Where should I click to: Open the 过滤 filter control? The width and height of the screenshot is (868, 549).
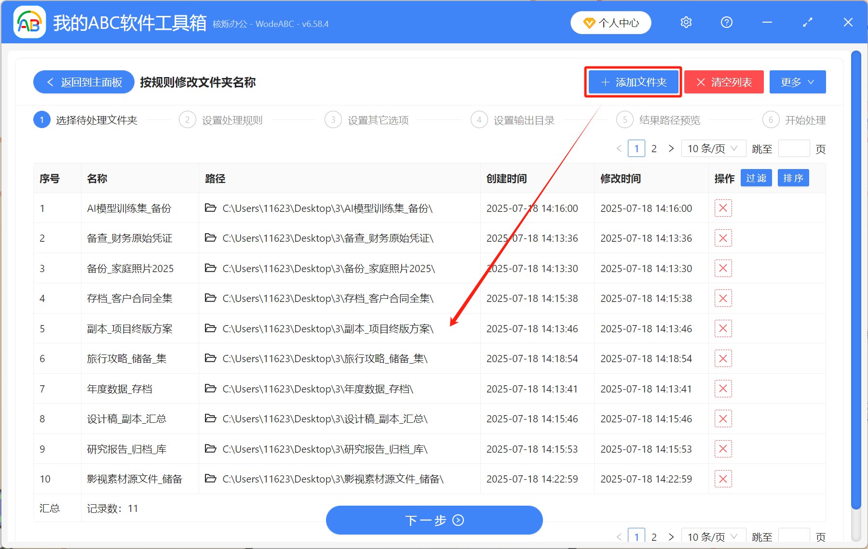coord(756,178)
